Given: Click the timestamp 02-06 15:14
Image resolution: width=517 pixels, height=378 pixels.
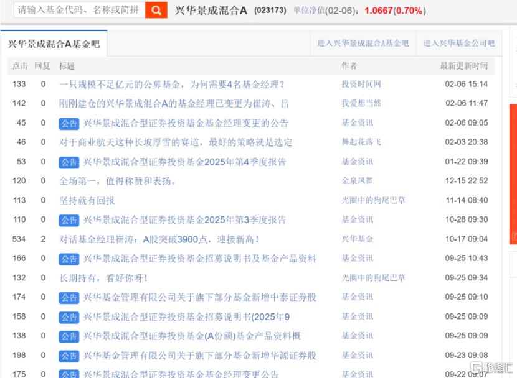Looking at the screenshot, I should tap(466, 84).
